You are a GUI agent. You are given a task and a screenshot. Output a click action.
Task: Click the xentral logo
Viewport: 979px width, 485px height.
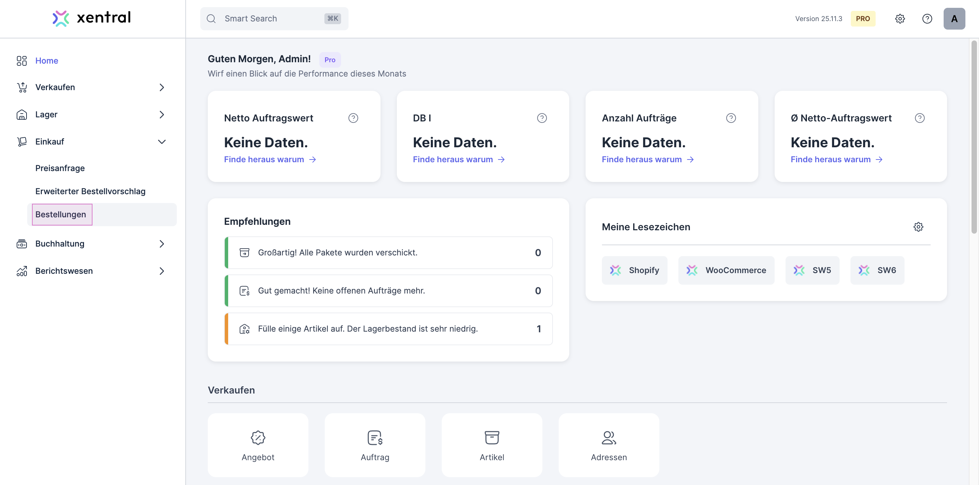[91, 17]
